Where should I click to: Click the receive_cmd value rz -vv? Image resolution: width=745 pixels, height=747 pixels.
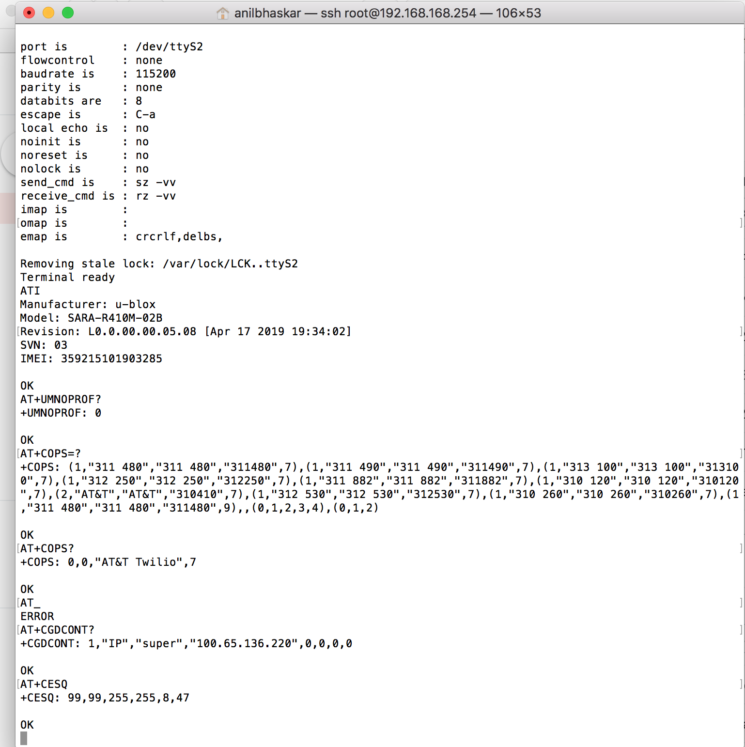(155, 196)
